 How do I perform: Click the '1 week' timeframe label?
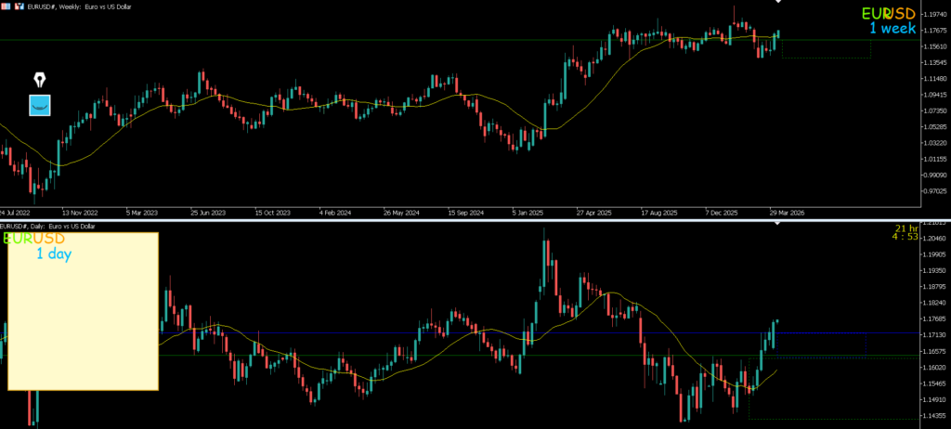pyautogui.click(x=892, y=29)
